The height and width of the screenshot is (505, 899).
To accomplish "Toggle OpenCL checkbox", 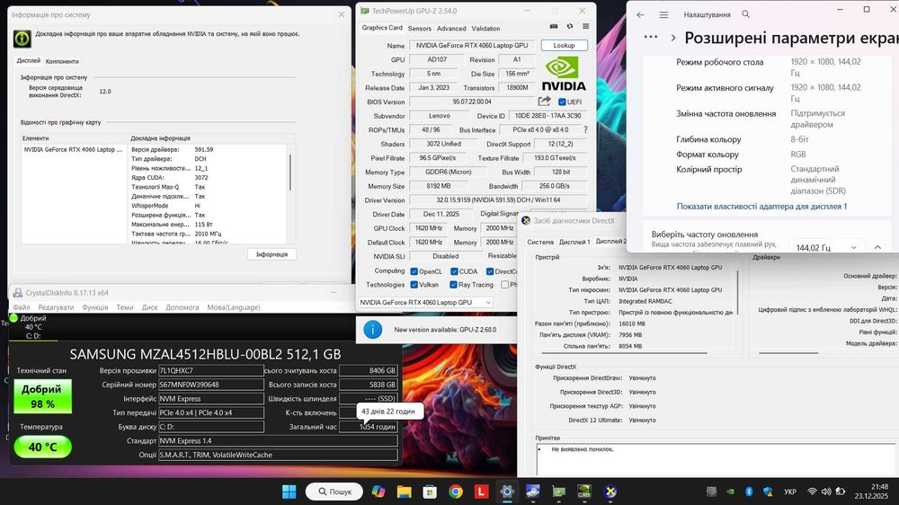I will (414, 271).
